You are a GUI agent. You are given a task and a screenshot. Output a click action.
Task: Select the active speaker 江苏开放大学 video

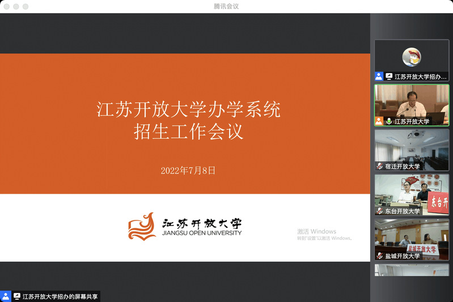pyautogui.click(x=412, y=102)
